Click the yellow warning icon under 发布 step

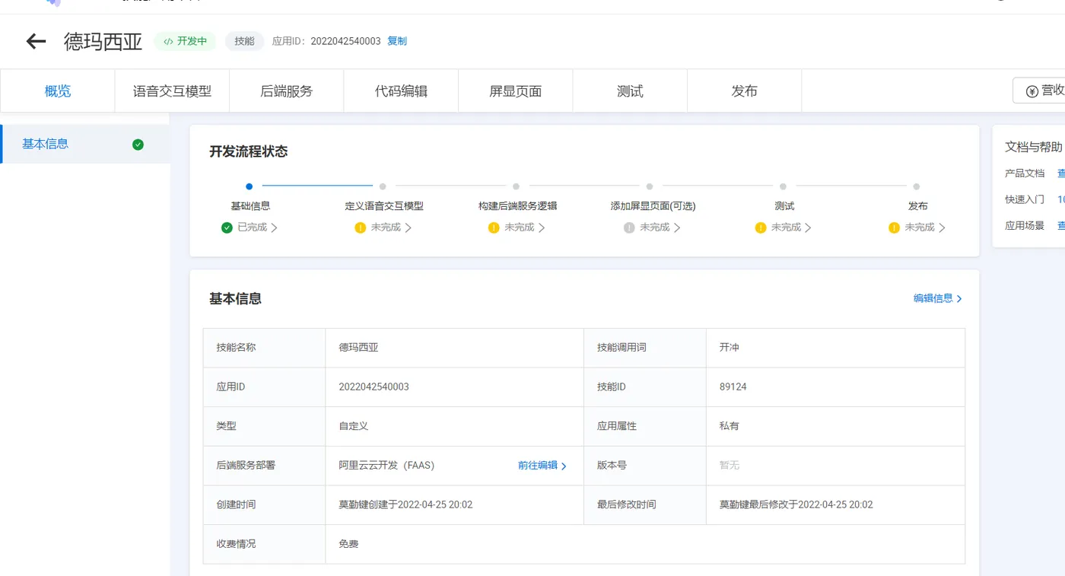point(895,228)
